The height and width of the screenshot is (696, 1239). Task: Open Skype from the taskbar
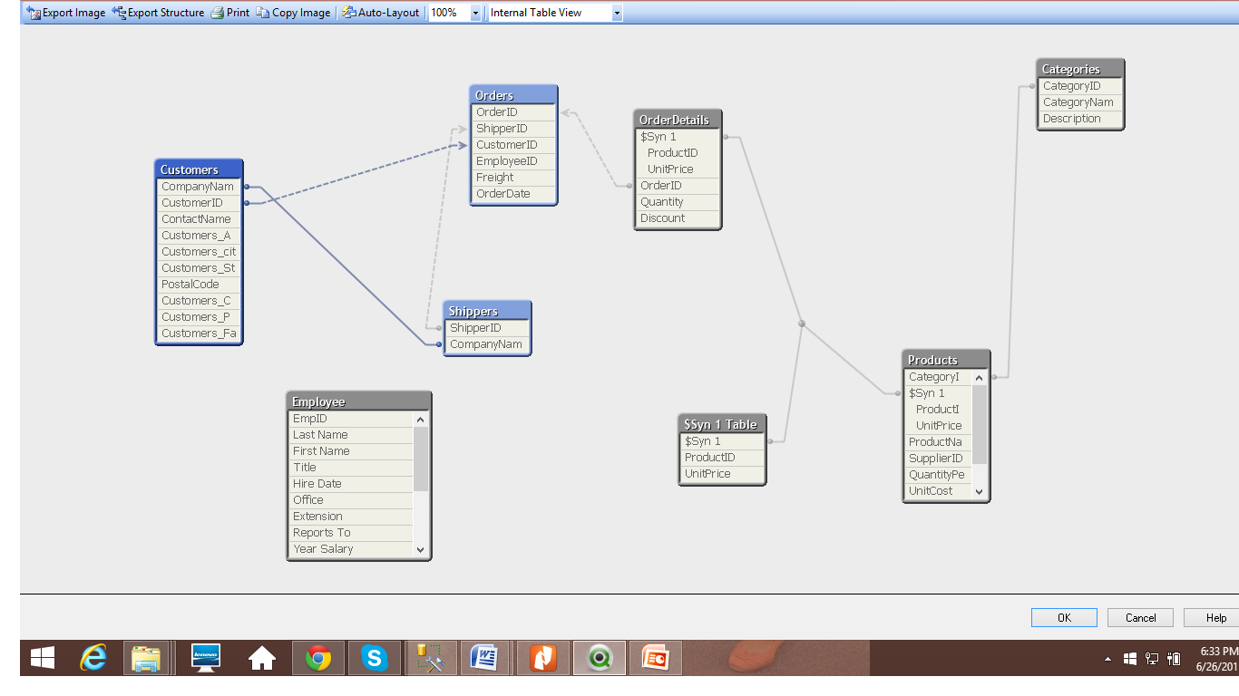[374, 658]
